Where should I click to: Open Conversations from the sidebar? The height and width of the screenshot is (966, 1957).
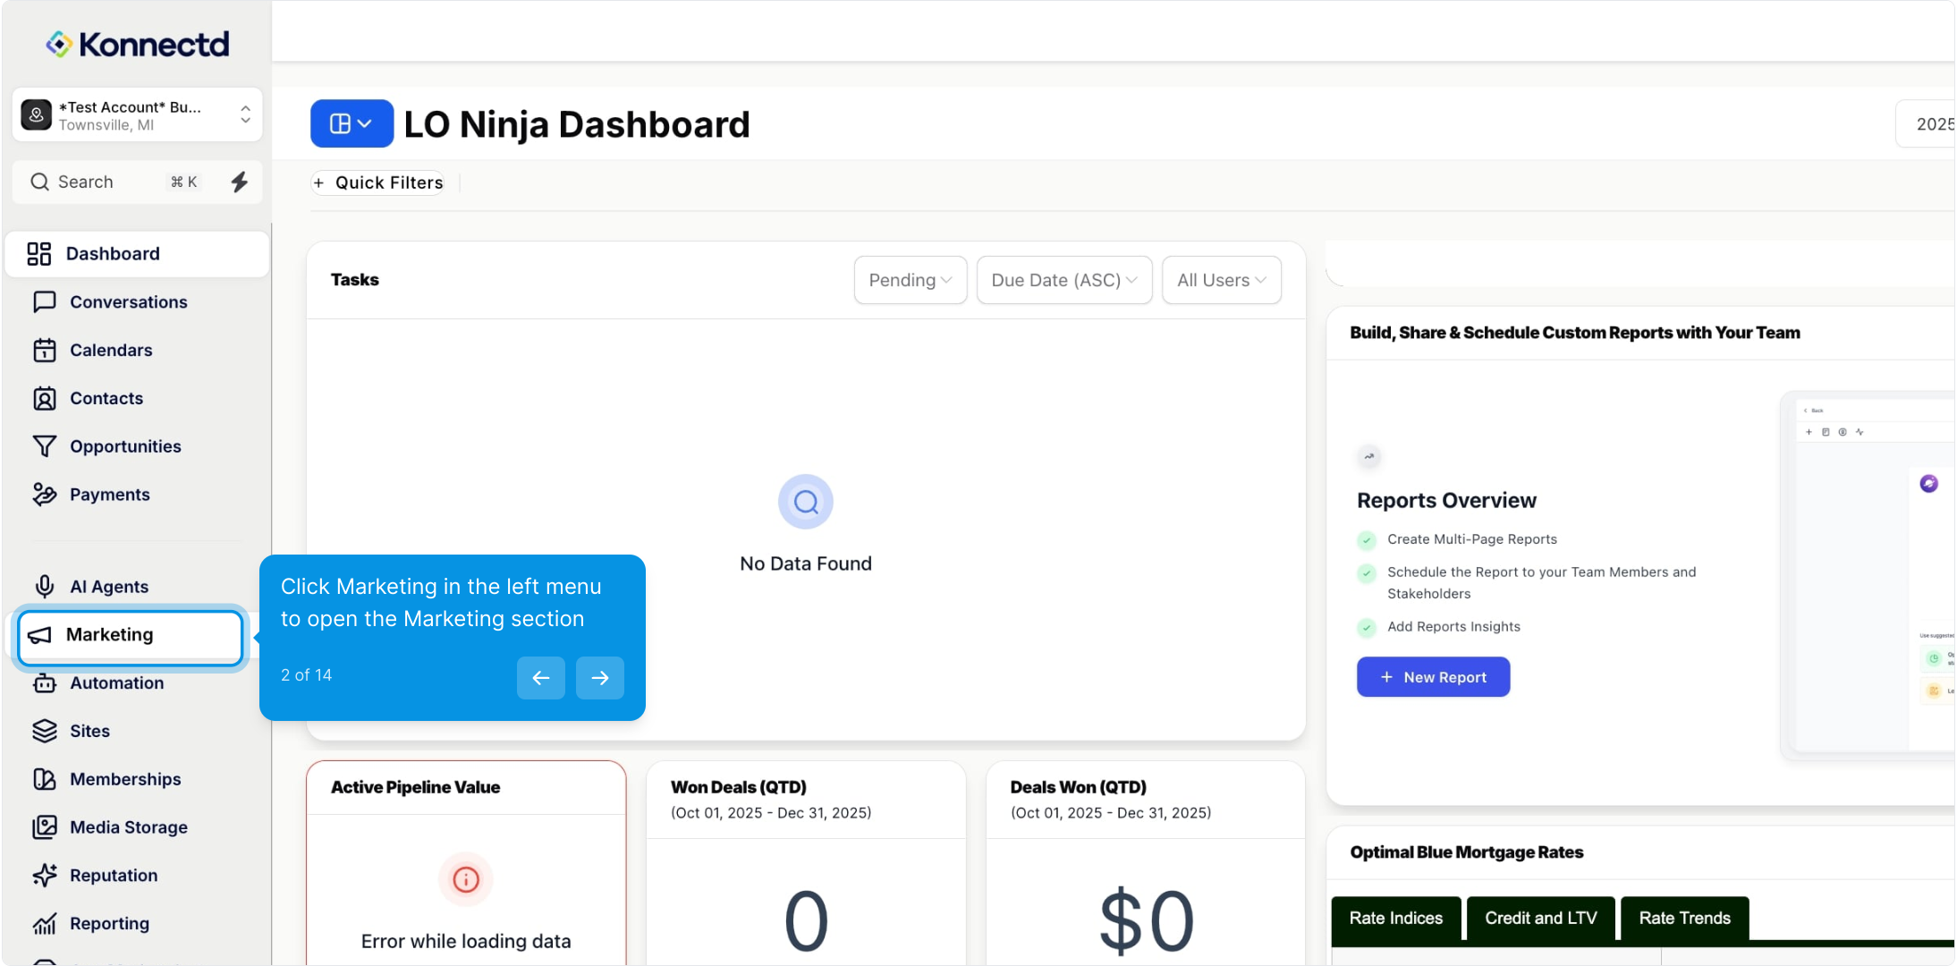128,302
